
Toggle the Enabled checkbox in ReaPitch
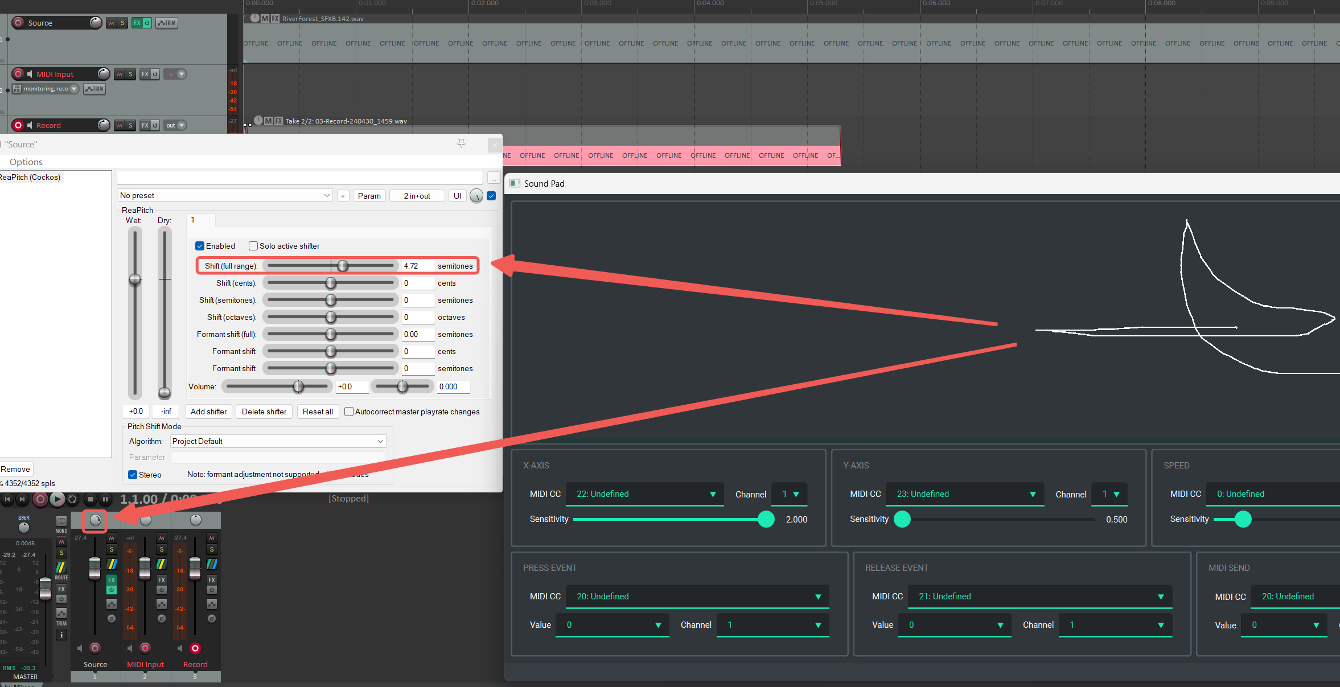coord(200,246)
